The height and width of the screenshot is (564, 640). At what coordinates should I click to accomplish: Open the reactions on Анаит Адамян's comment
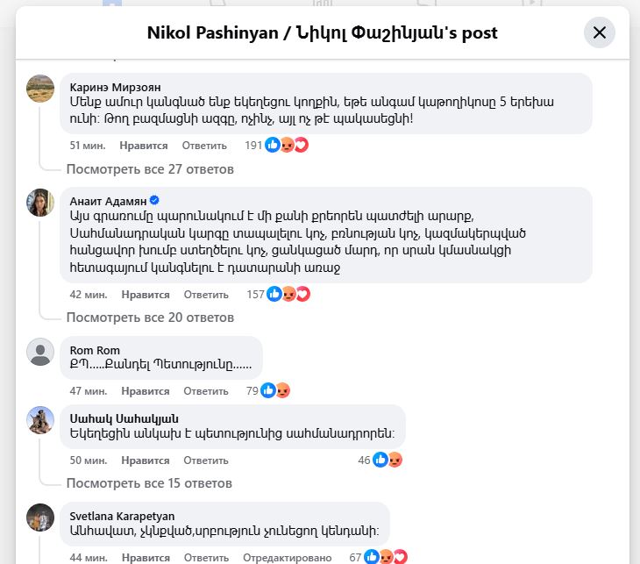pos(279,294)
